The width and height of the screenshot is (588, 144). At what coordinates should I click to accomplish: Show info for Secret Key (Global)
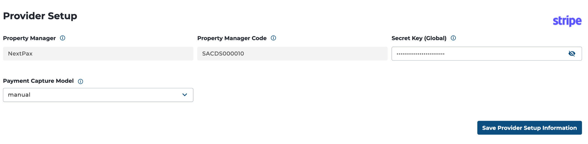click(x=453, y=38)
